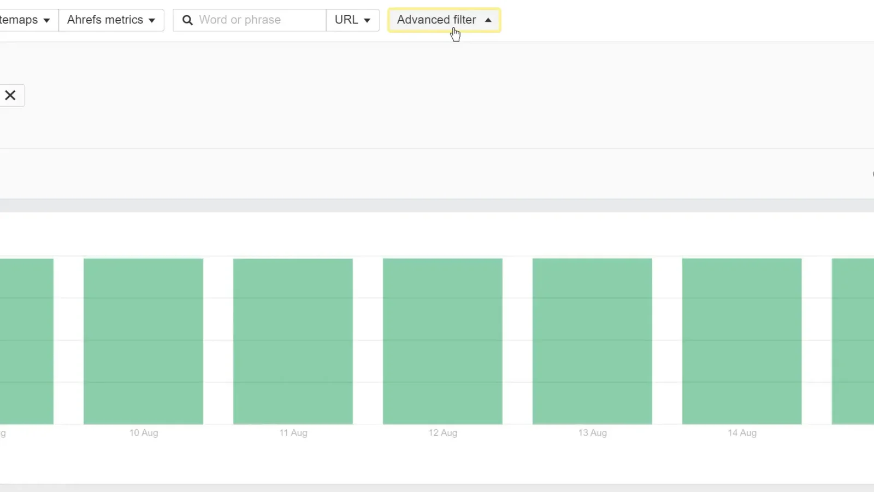The height and width of the screenshot is (492, 874).
Task: Select the 13 Aug date label
Action: click(593, 432)
